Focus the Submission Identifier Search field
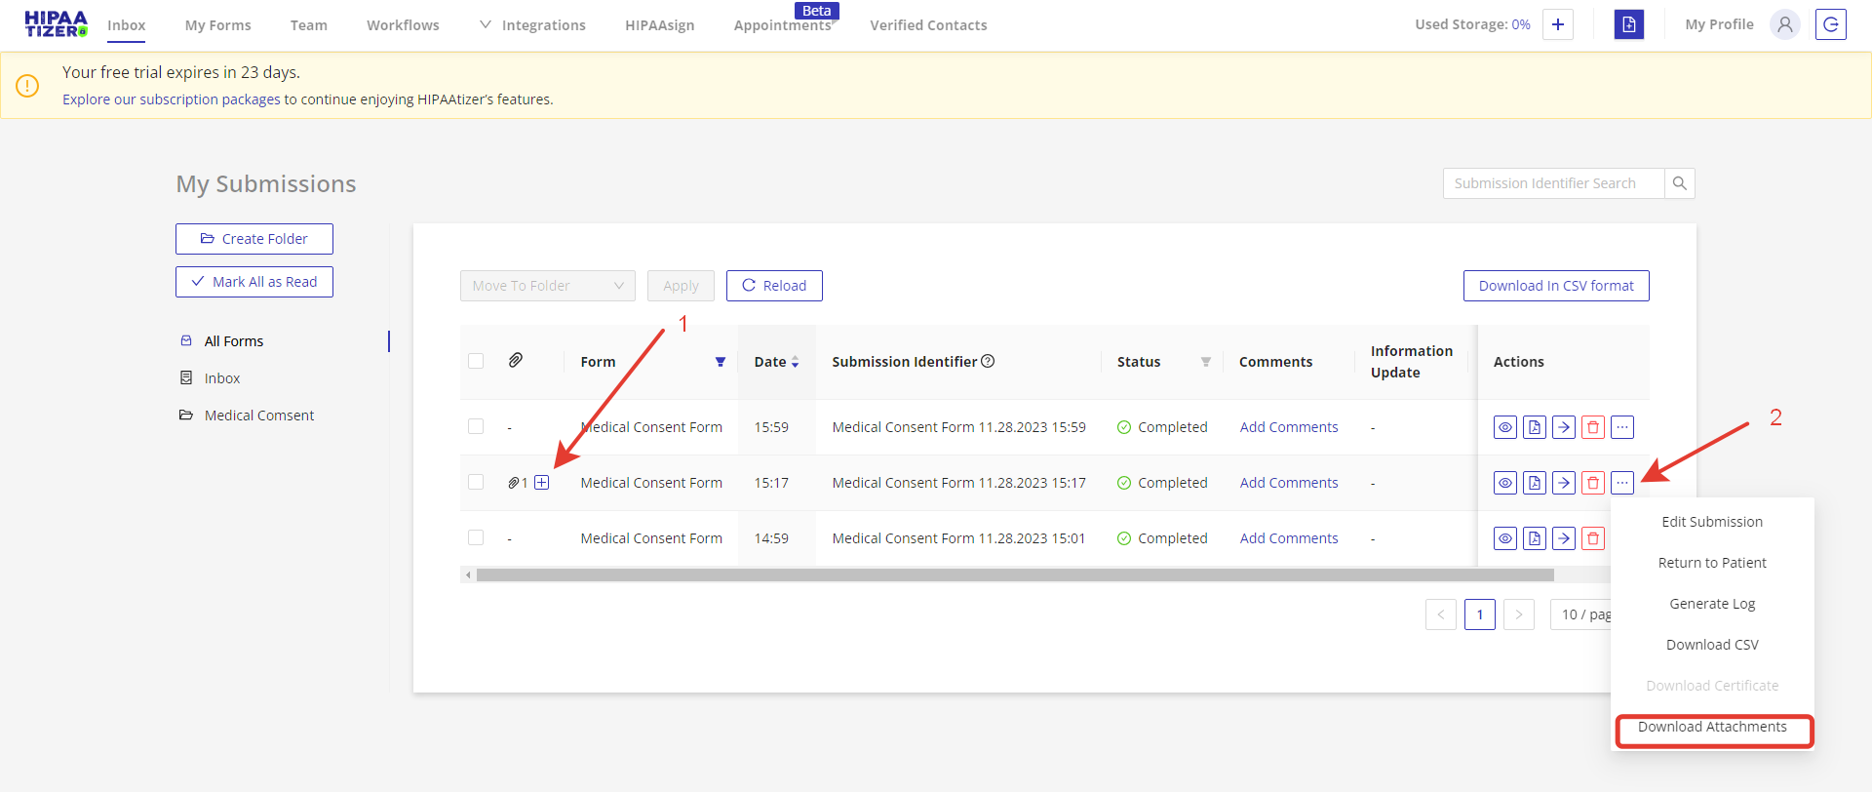1872x792 pixels. click(x=1553, y=183)
